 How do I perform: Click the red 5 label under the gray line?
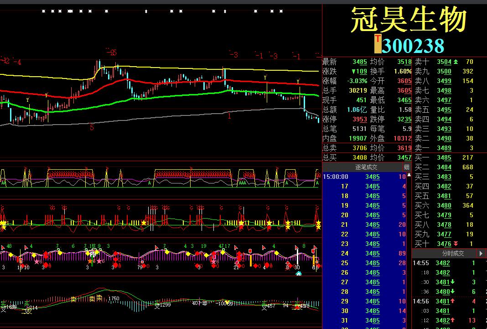click(x=92, y=127)
